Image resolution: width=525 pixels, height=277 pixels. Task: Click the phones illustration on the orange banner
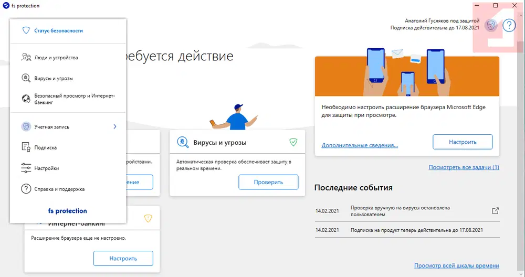407,72
